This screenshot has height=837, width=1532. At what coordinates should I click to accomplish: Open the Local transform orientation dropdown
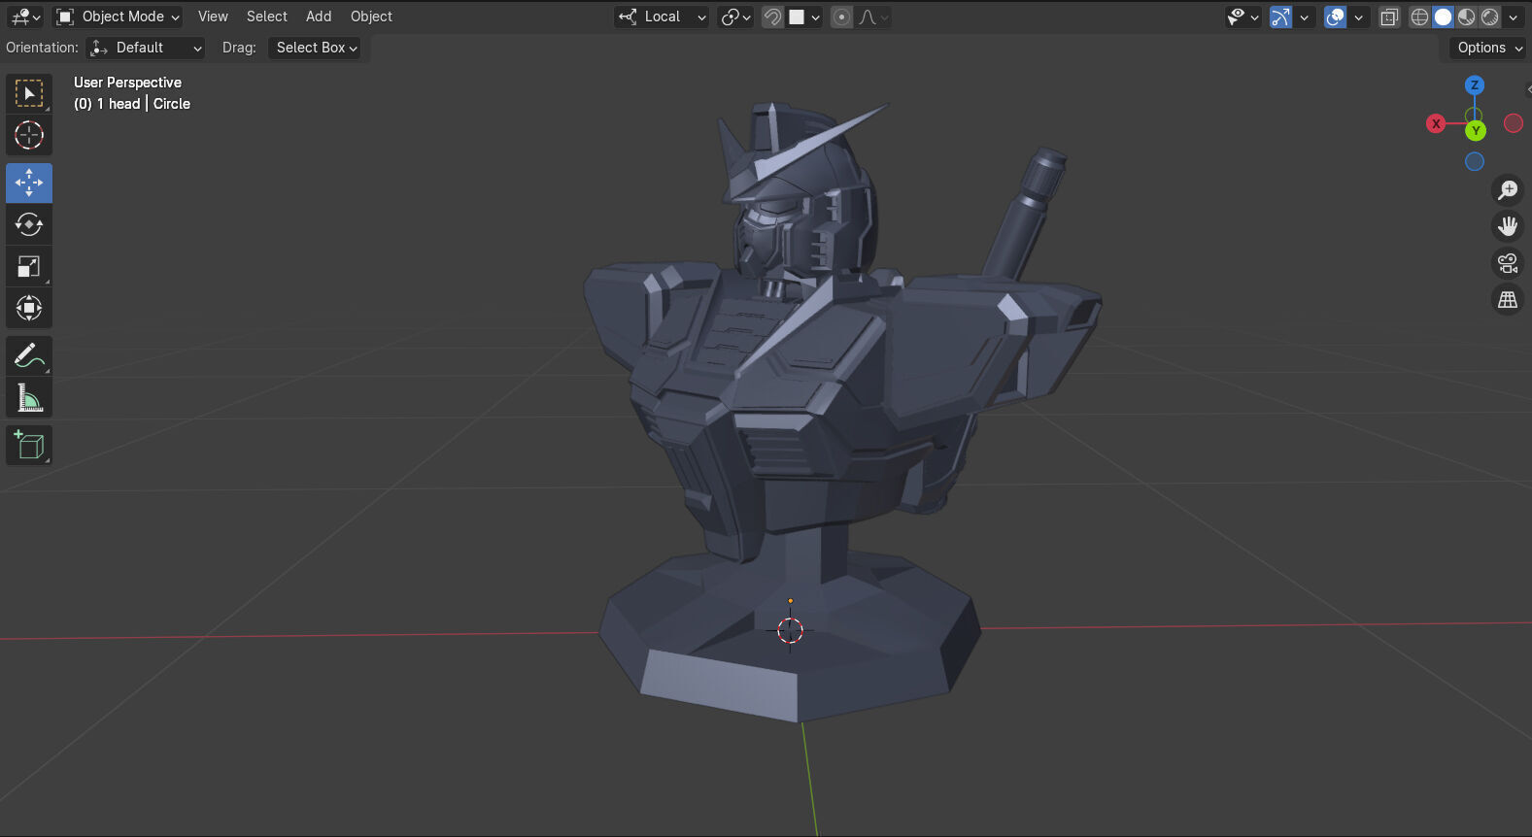click(x=662, y=17)
